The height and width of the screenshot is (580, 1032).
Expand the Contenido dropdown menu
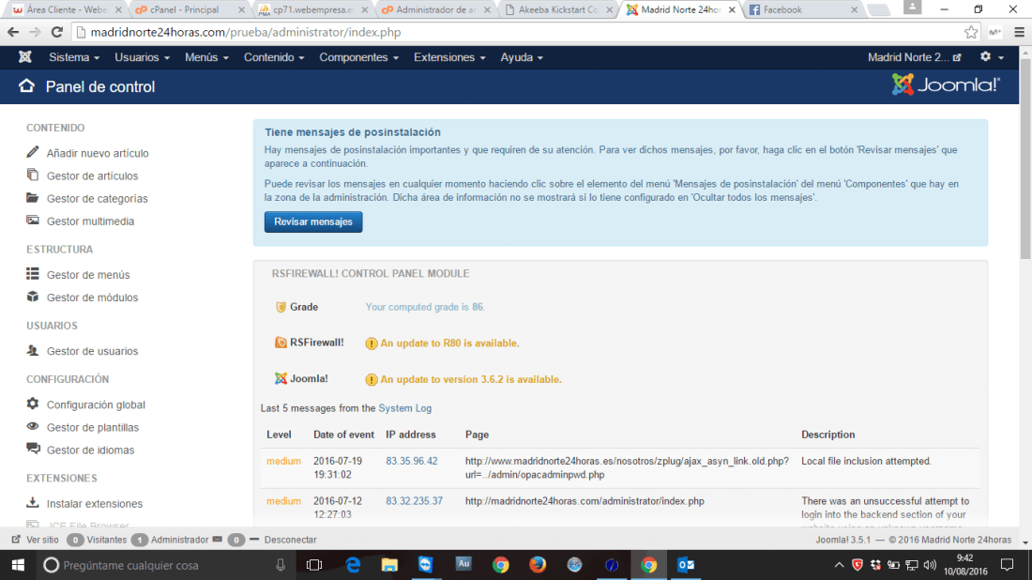point(274,57)
